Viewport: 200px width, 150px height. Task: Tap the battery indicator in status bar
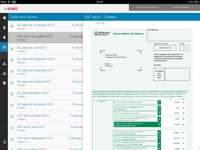[x=197, y=2]
